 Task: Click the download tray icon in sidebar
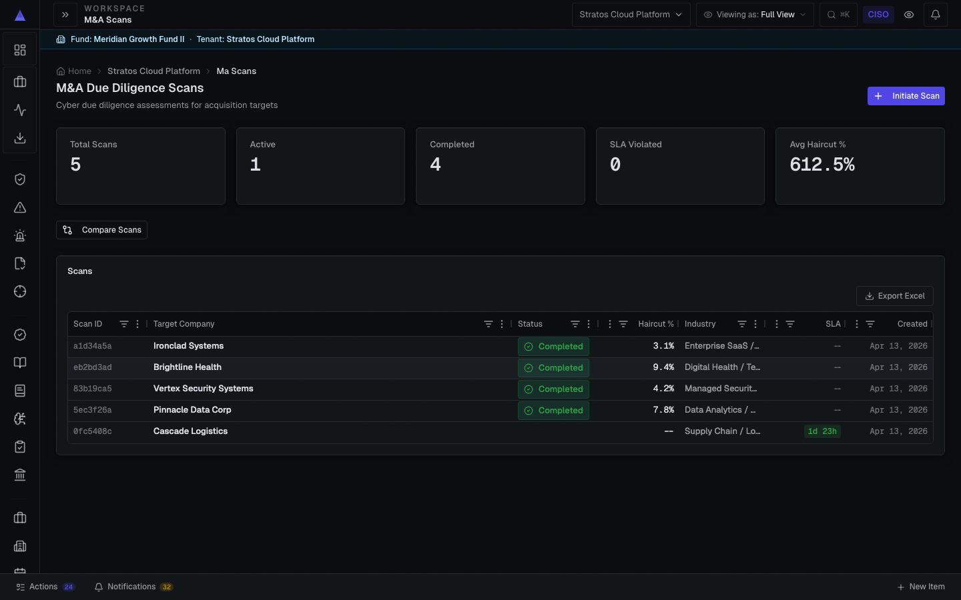pos(20,138)
